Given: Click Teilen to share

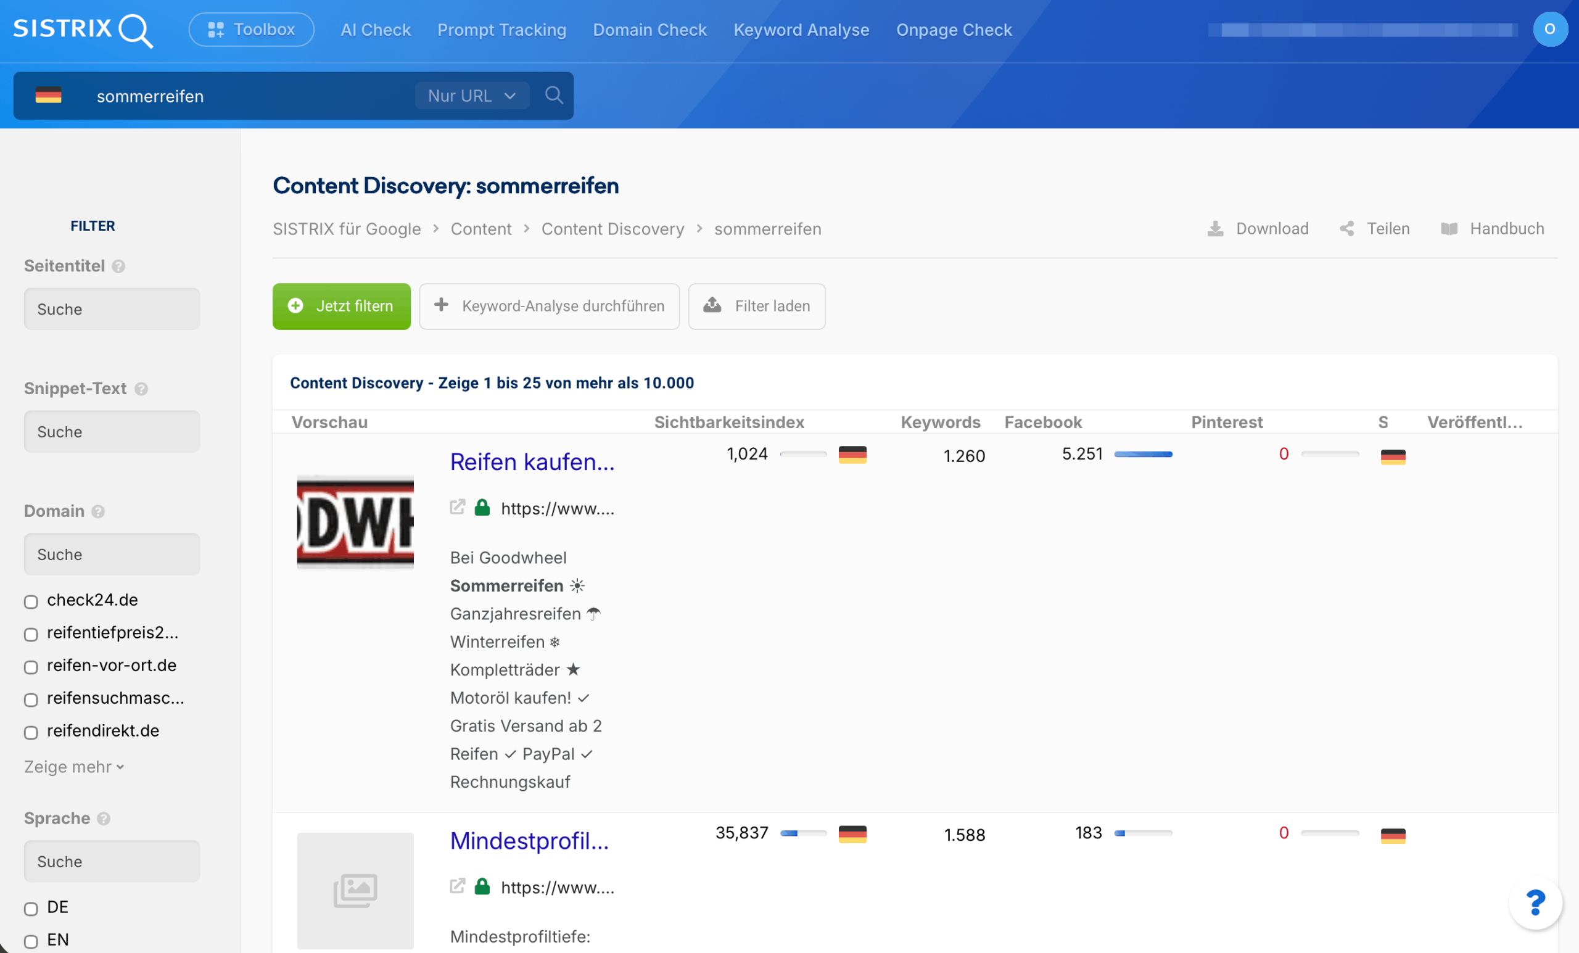Looking at the screenshot, I should tap(1375, 229).
